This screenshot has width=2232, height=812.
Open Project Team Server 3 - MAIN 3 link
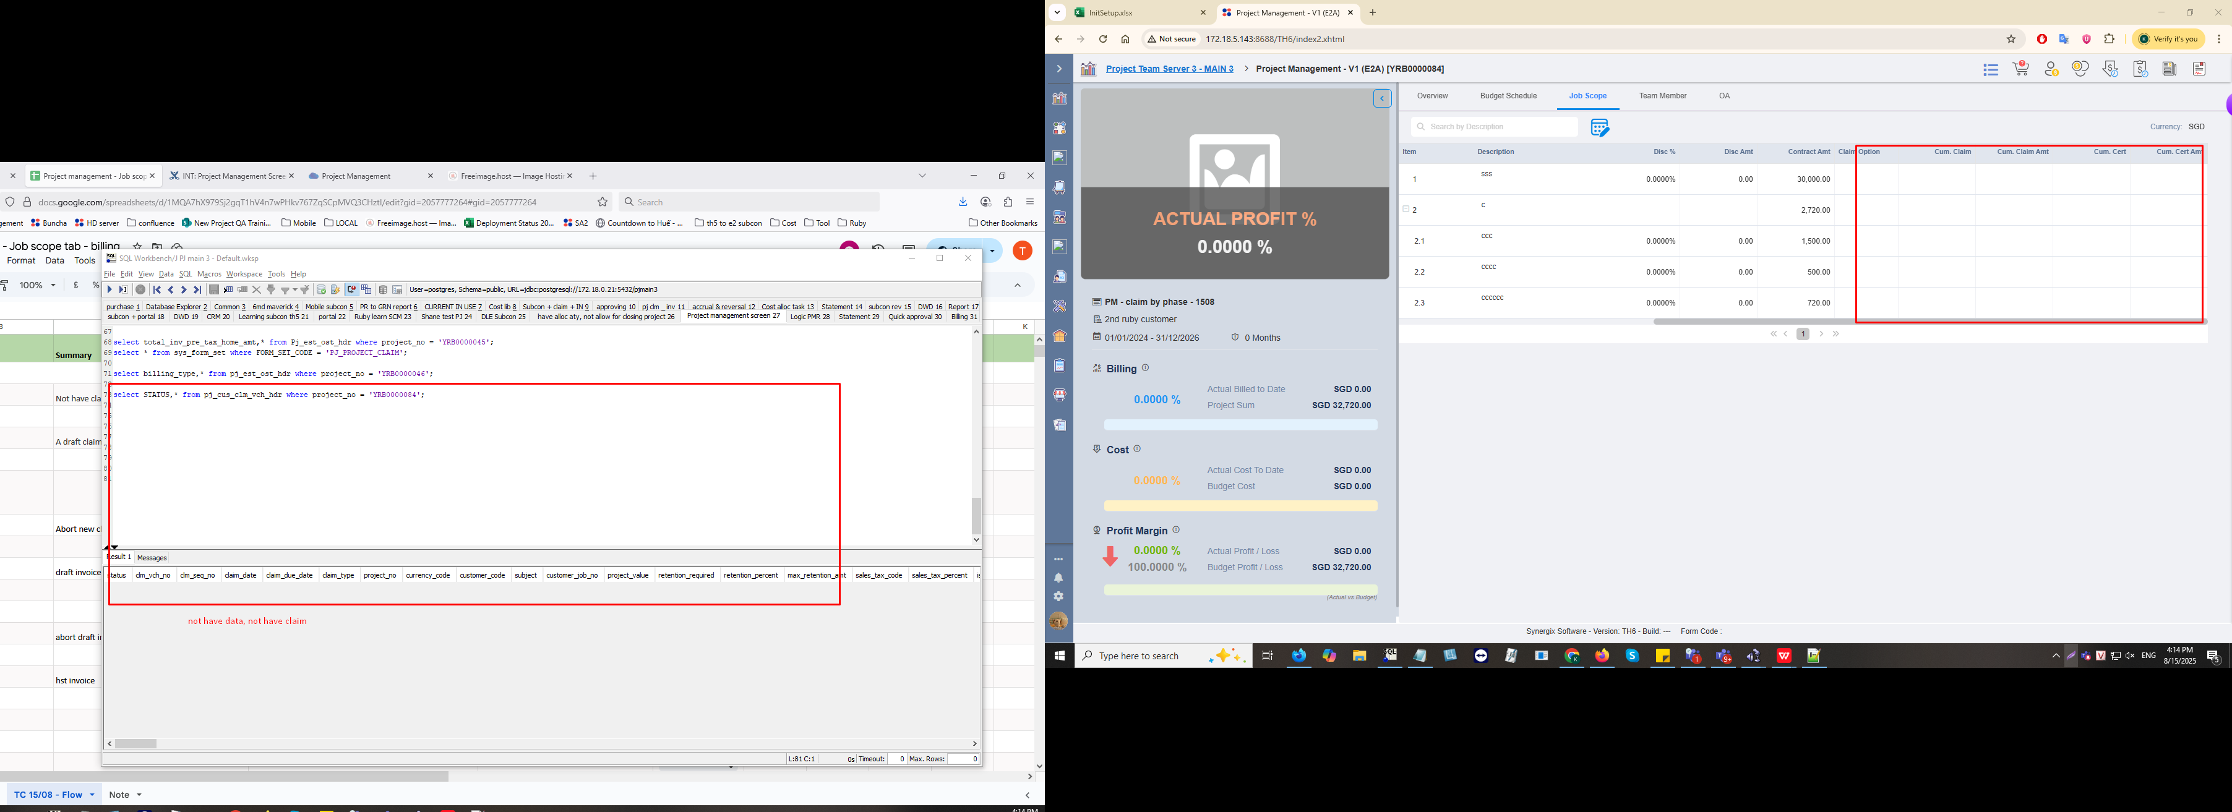coord(1169,69)
